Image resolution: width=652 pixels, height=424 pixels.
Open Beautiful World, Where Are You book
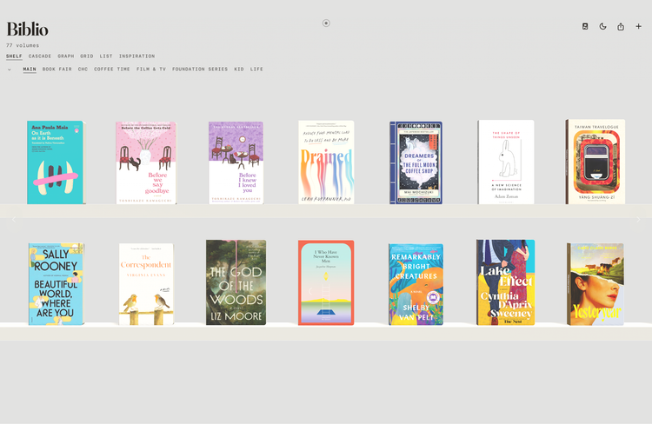click(x=57, y=284)
